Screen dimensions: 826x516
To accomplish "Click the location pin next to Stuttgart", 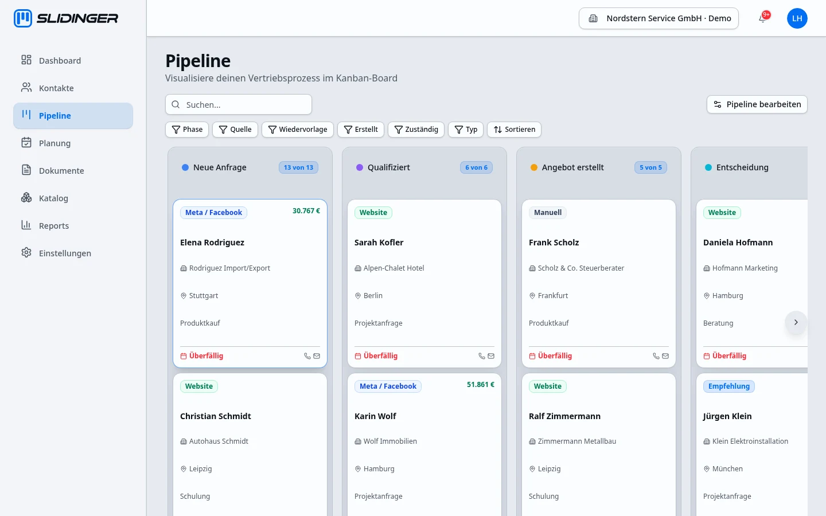I will point(184,296).
